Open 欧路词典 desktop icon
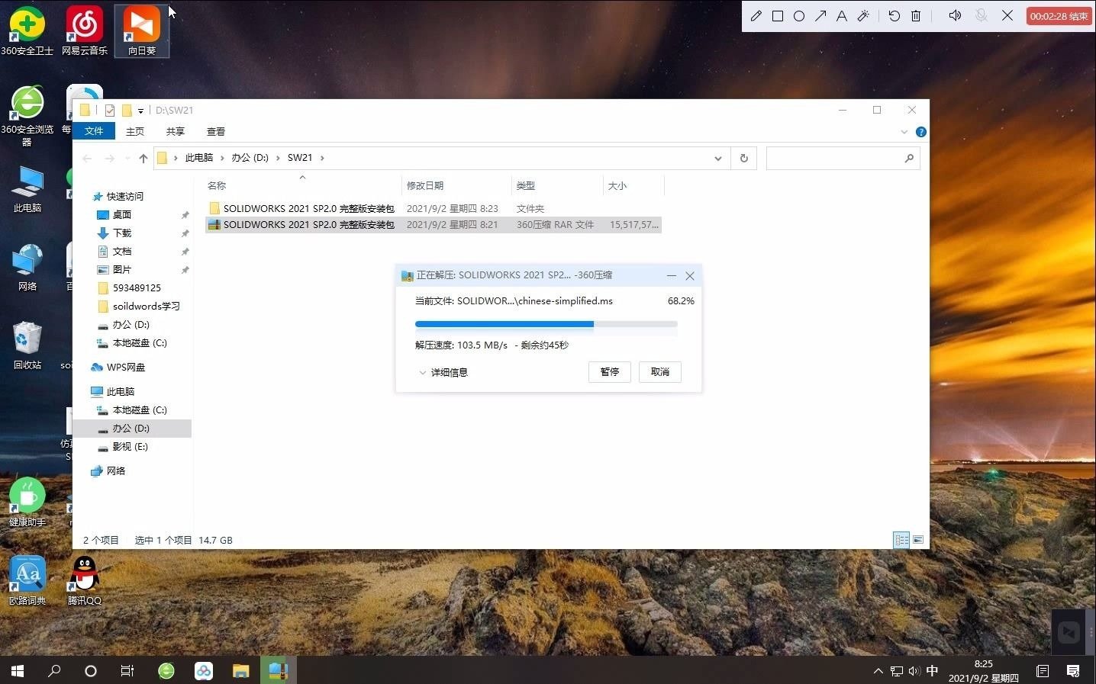 (27, 581)
